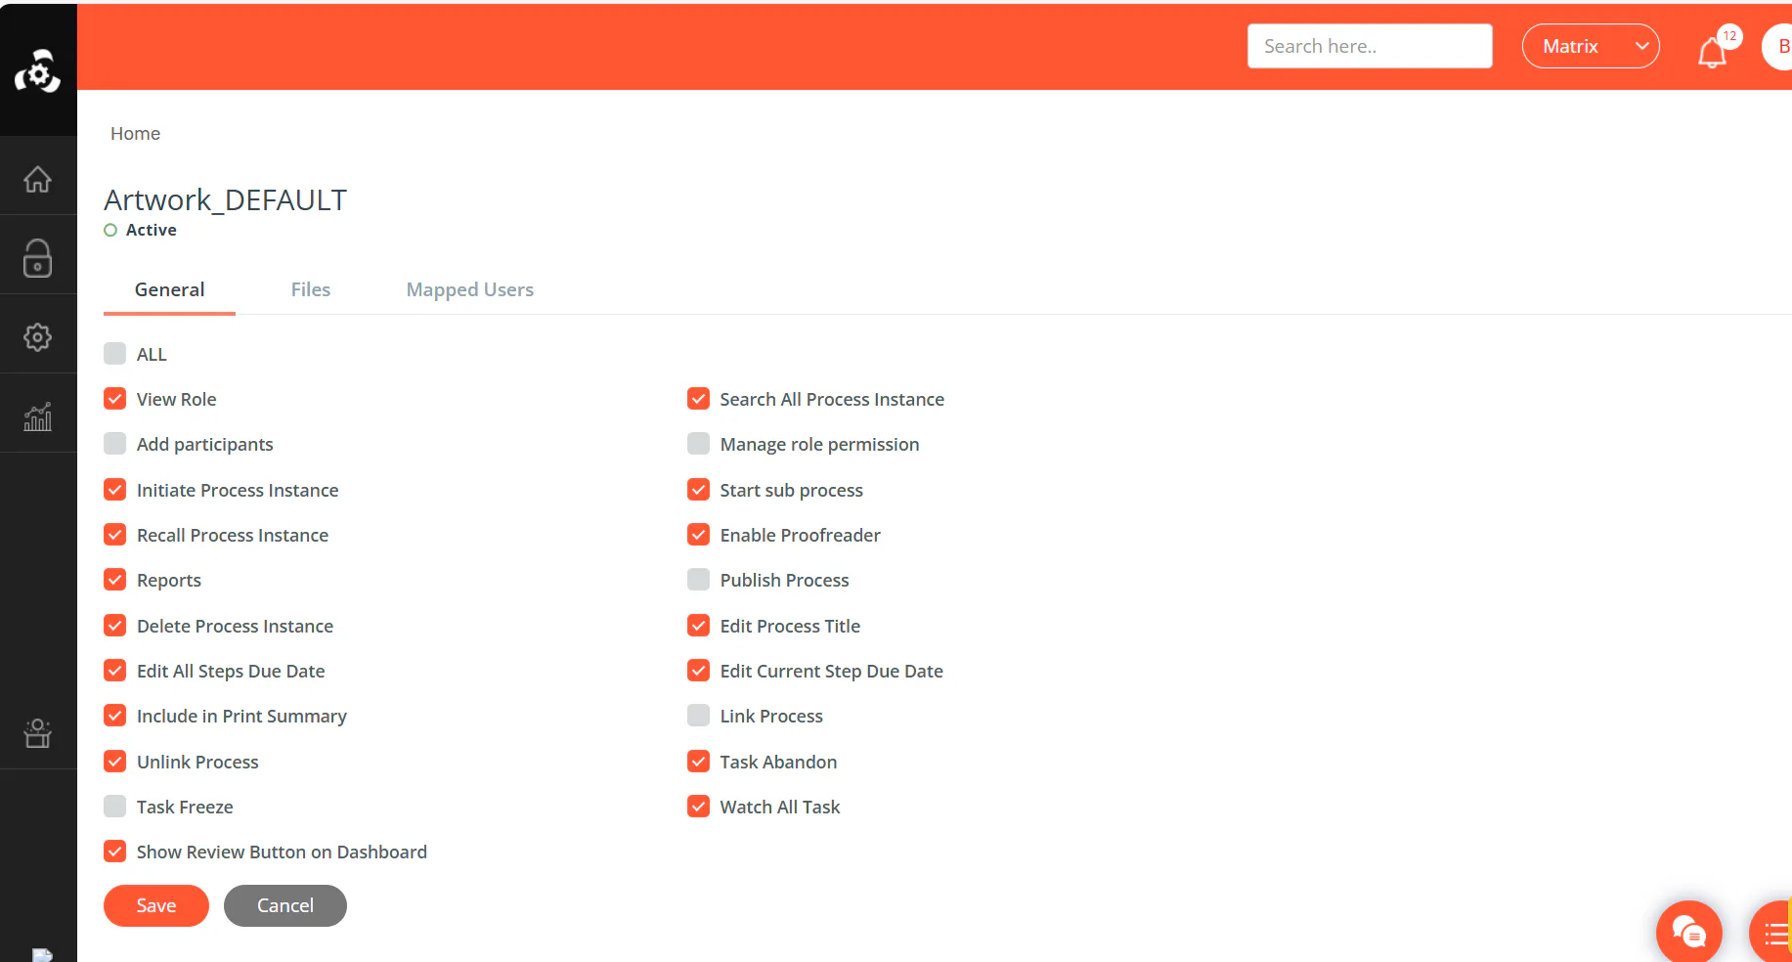Screen dimensions: 1792x962
Task: Open the Home icon in sidebar
Action: pyautogui.click(x=38, y=179)
